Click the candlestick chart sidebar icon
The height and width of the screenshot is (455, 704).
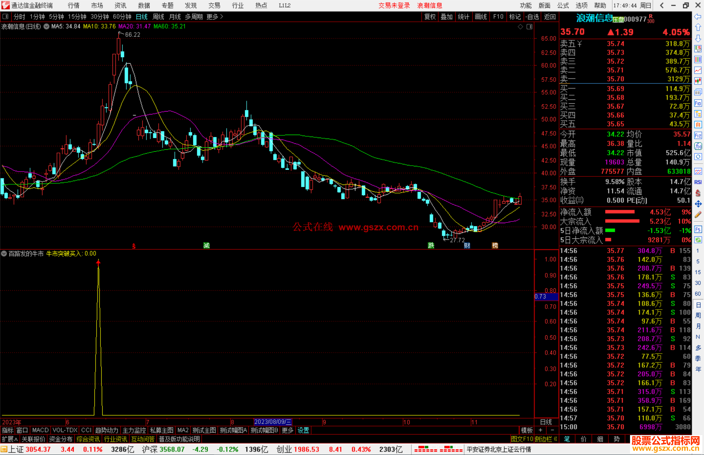coord(698,81)
